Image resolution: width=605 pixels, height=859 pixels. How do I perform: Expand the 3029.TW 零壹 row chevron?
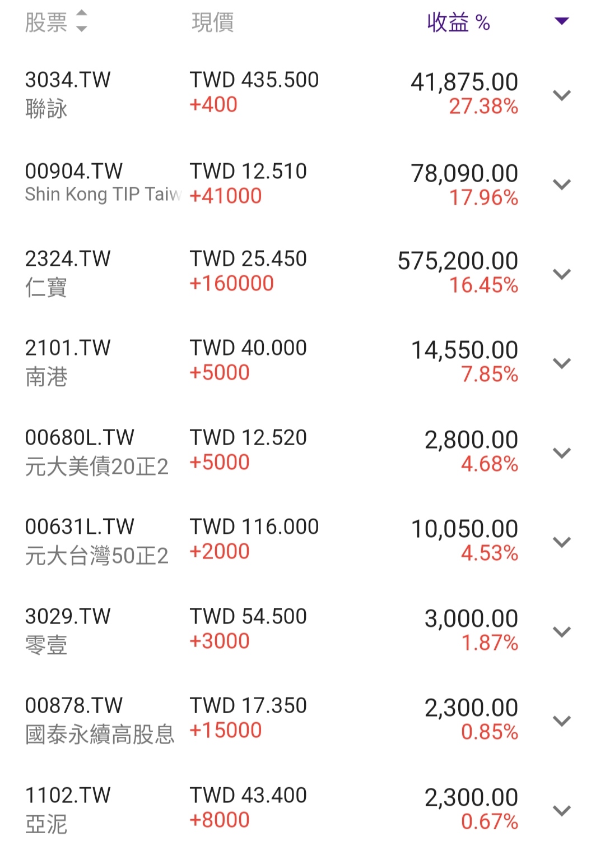coord(561,631)
